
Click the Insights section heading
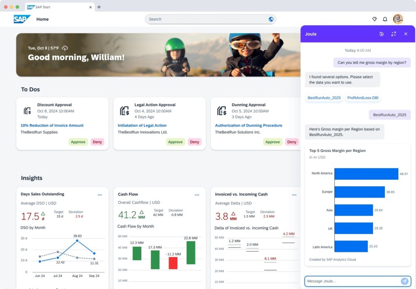tap(32, 178)
